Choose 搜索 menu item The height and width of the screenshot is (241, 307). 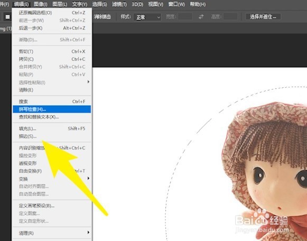point(52,101)
